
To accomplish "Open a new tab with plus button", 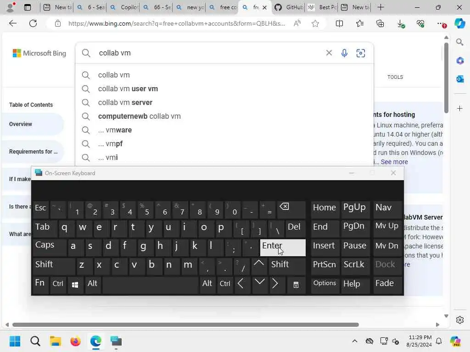I will [x=380, y=7].
